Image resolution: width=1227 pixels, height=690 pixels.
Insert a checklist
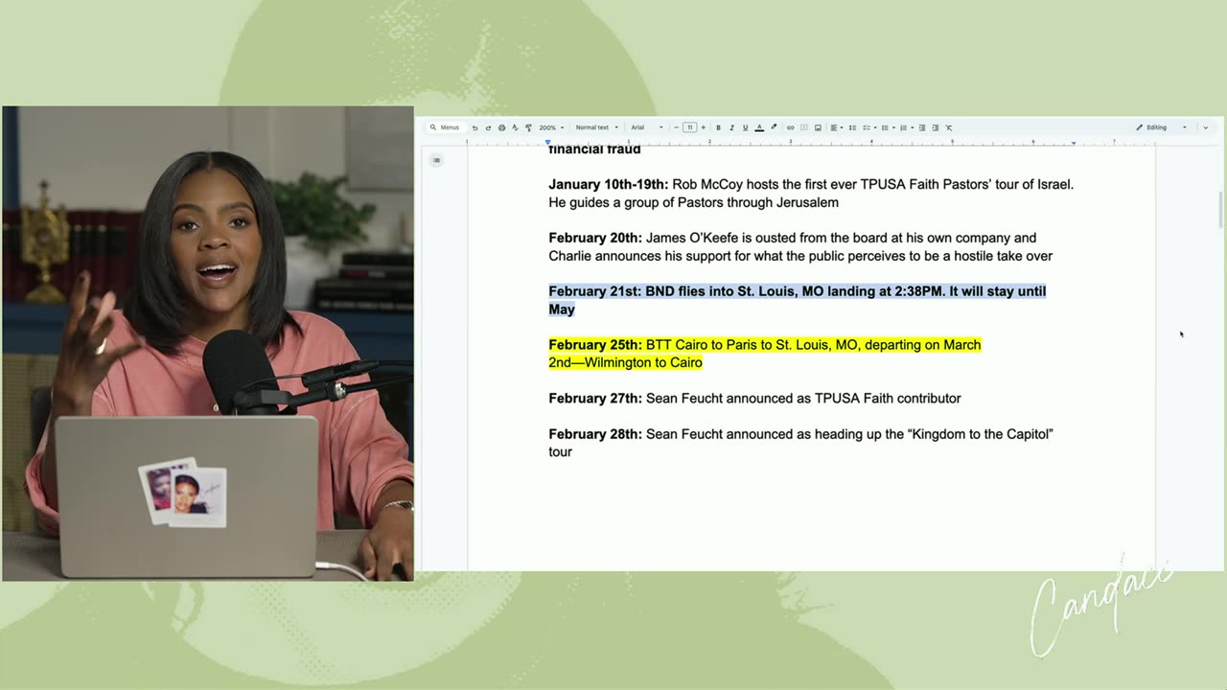pos(868,127)
